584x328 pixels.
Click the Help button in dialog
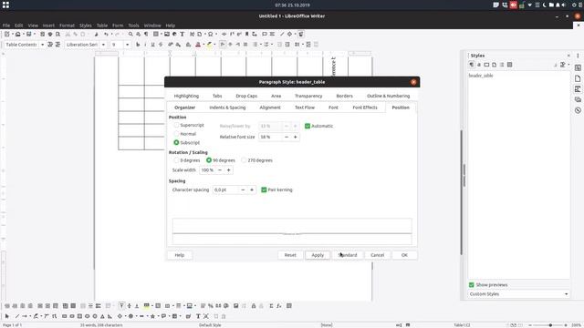pos(180,255)
